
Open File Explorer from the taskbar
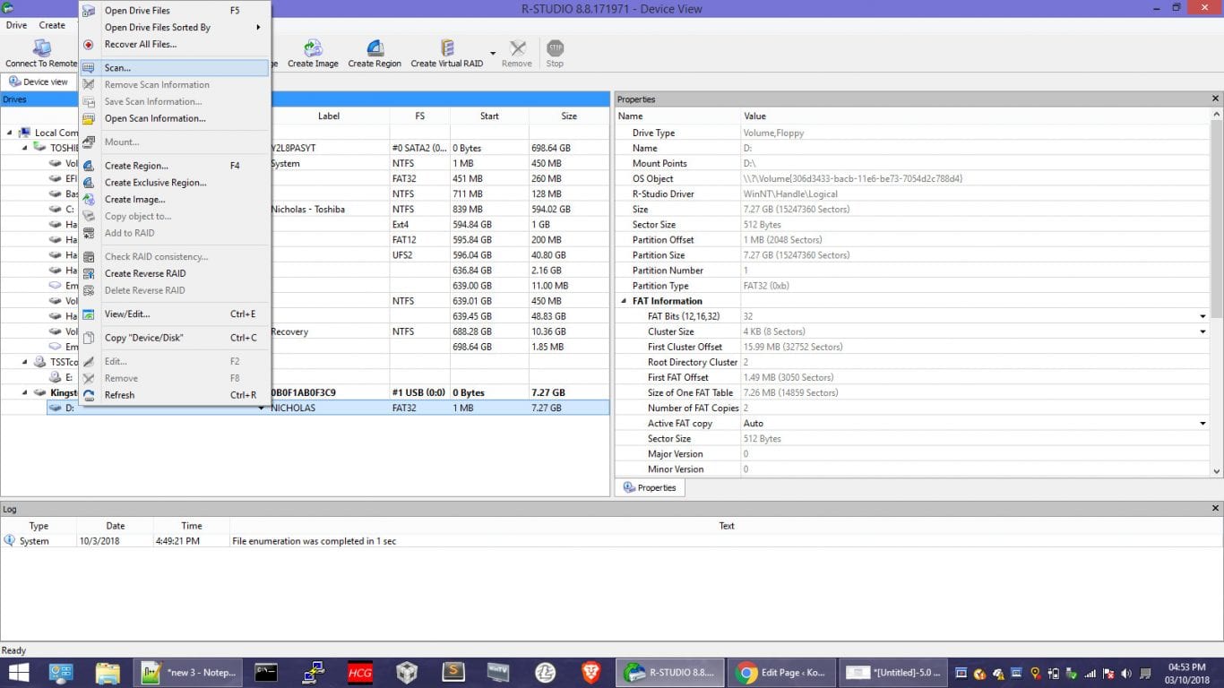coord(107,672)
